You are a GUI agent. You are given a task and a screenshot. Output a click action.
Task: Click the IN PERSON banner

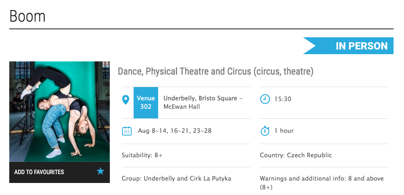pos(348,46)
